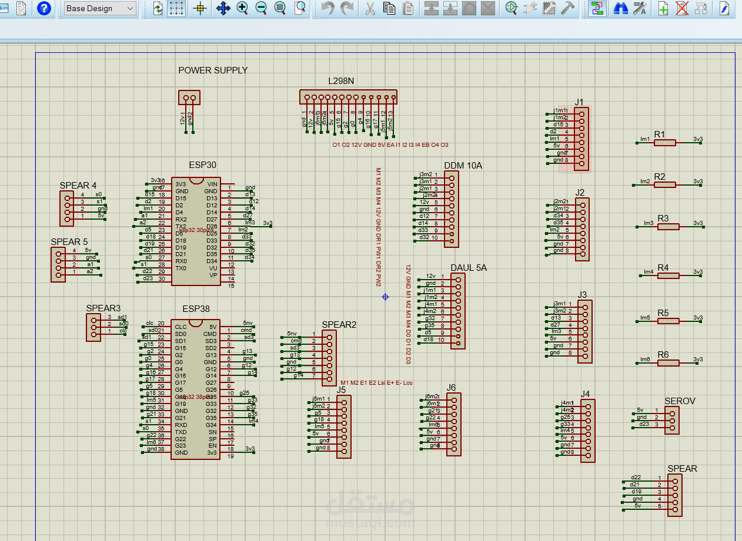This screenshot has width=742, height=541.
Task: Click the New Sheet icon
Action: tap(663, 8)
